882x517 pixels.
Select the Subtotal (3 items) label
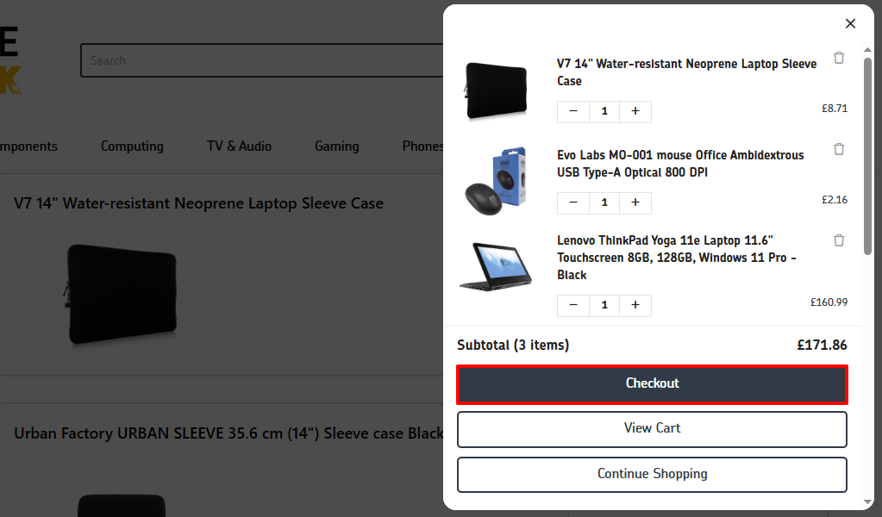(513, 345)
